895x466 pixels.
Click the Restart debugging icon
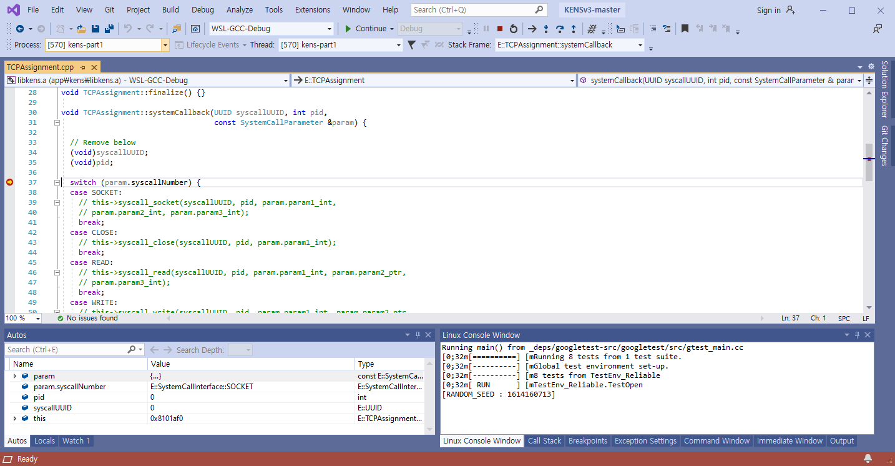coord(514,29)
